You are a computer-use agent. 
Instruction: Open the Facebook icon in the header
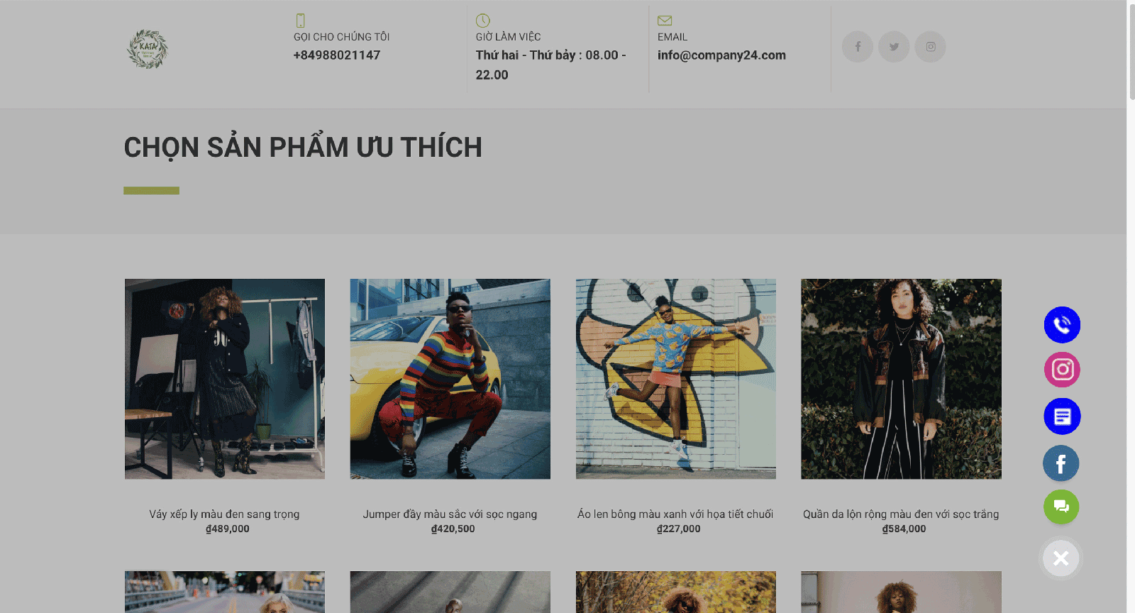858,47
